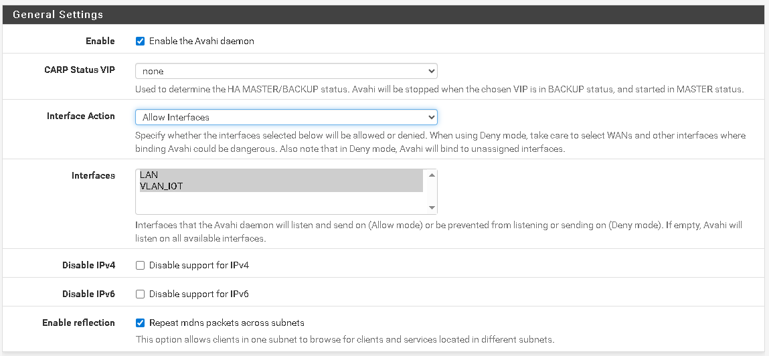The image size is (769, 356).
Task: Click the "Repeat mdns packets across subnets" label
Action: point(226,323)
